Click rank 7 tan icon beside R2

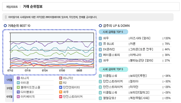tap(61, 83)
